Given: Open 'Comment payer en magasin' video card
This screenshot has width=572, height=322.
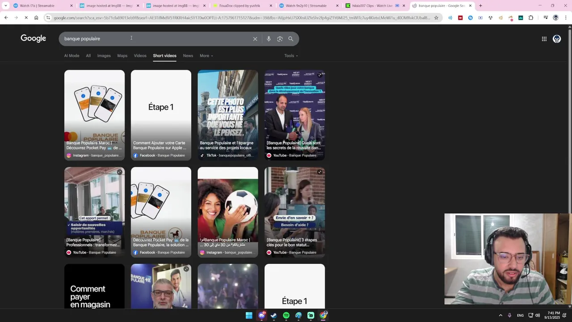Looking at the screenshot, I should [x=94, y=286].
